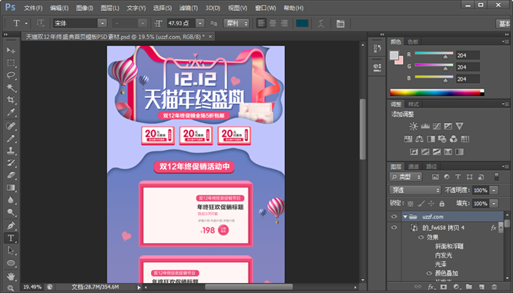
Task: Select the History Brush tool
Action: coord(11,163)
